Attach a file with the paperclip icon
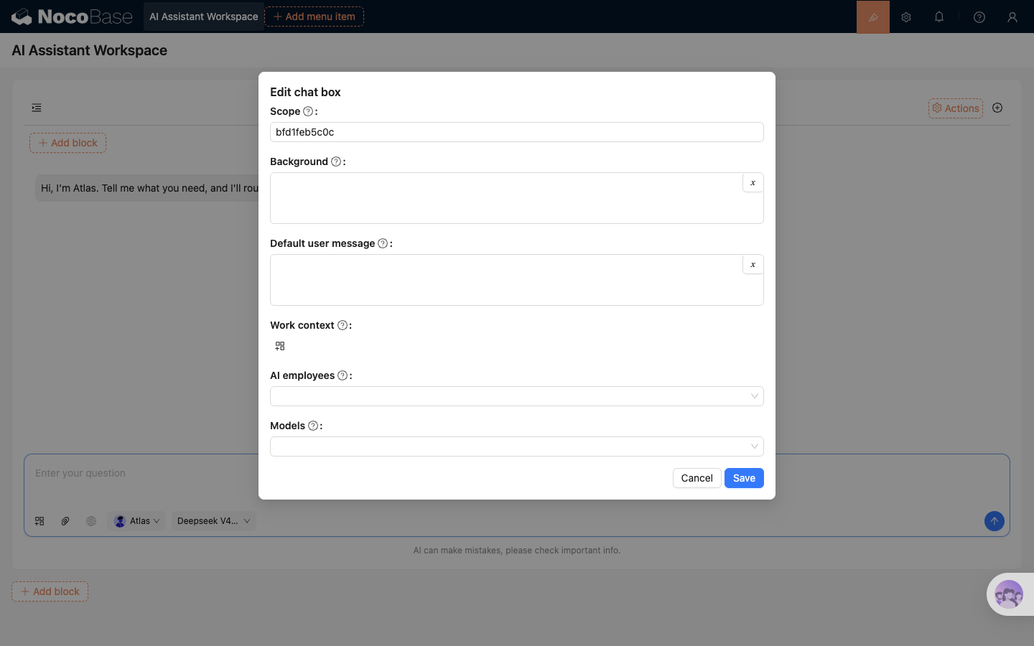 click(65, 521)
